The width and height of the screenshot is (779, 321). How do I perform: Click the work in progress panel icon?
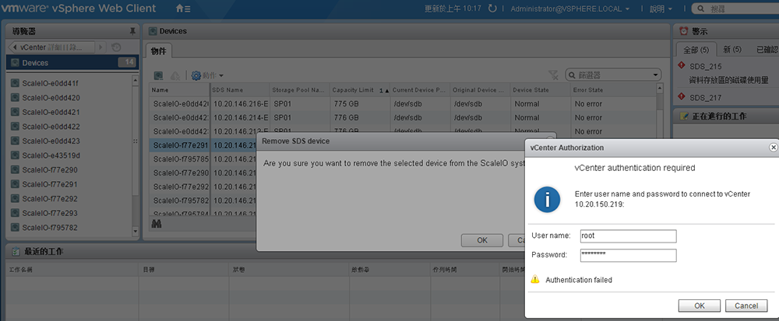[684, 116]
